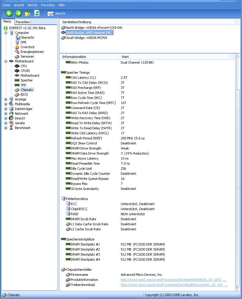Open the Datei menu
242x299 pixels.
[7, 5]
